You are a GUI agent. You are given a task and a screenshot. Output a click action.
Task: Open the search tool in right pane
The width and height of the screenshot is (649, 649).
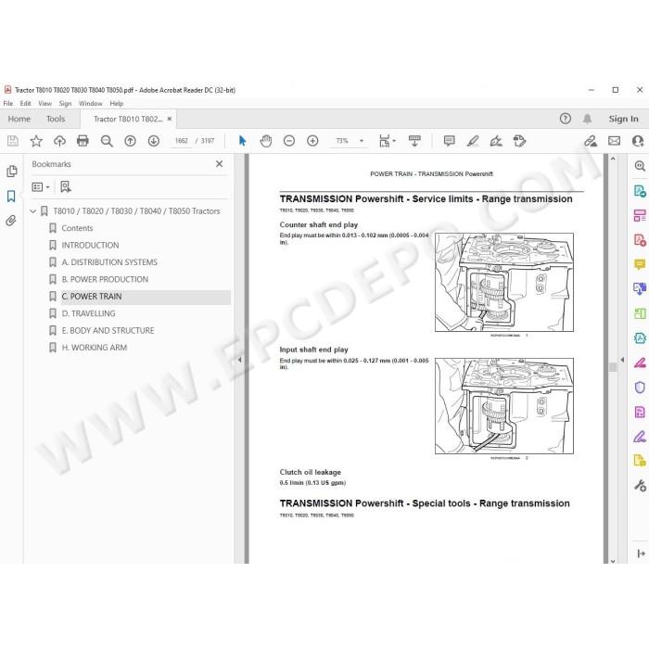[640, 166]
